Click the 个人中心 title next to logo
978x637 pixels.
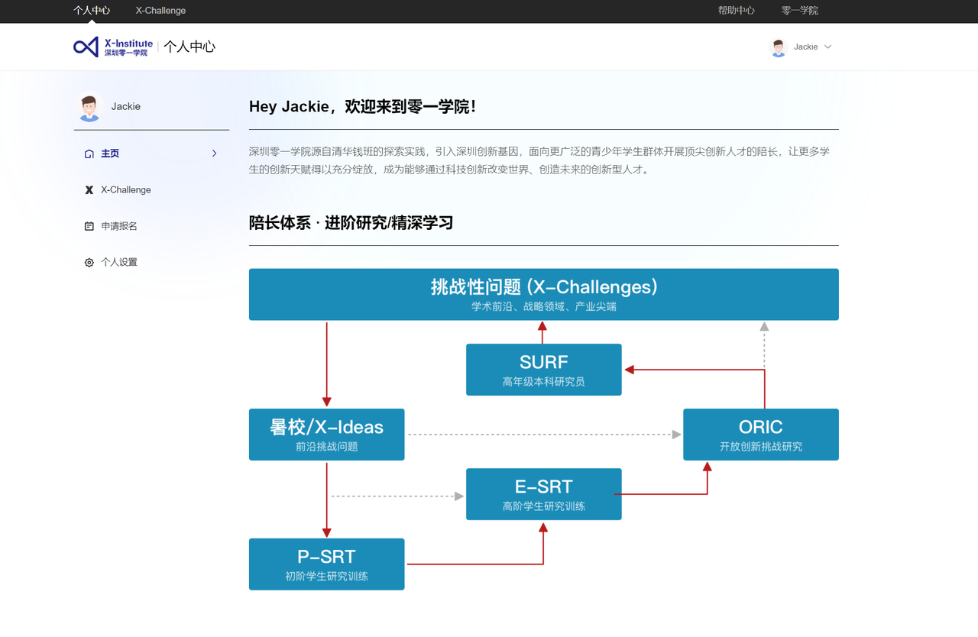pos(189,47)
